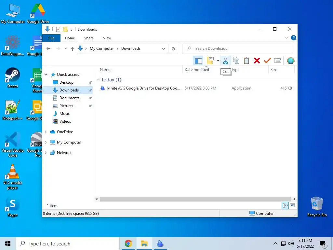
Task: Expand the ribbon with the chevron
Action: (286, 38)
